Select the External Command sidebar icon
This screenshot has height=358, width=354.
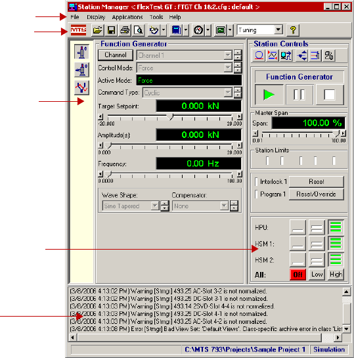tap(81, 70)
